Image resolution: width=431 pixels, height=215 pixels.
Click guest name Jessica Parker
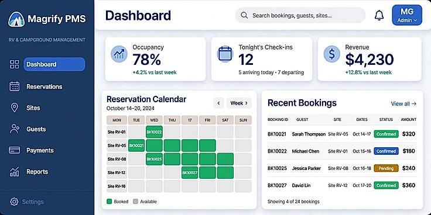click(306, 168)
